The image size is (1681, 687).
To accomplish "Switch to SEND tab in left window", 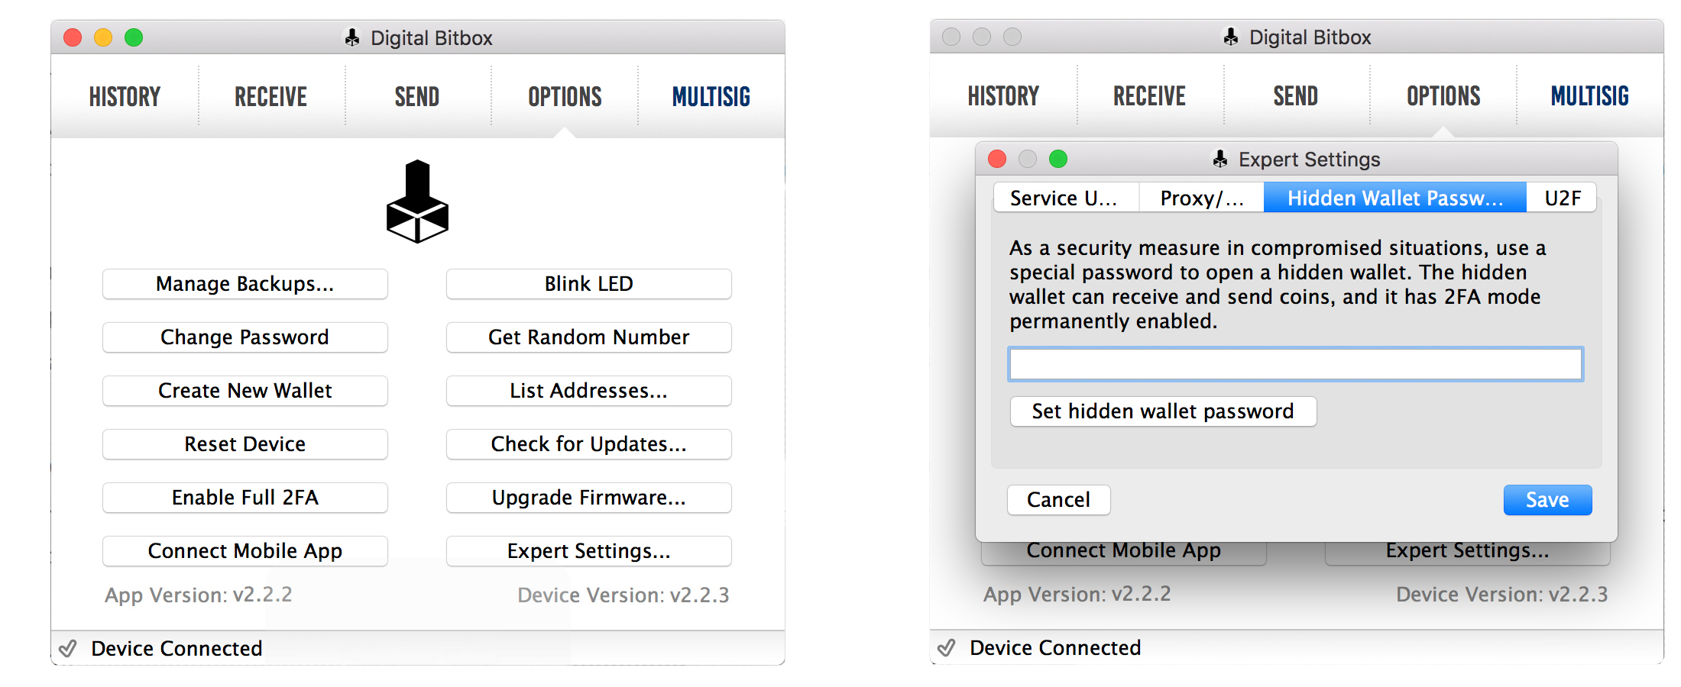I will click(x=417, y=97).
